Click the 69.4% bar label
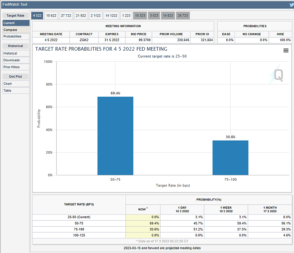This screenshot has width=294, height=253. 115,93
